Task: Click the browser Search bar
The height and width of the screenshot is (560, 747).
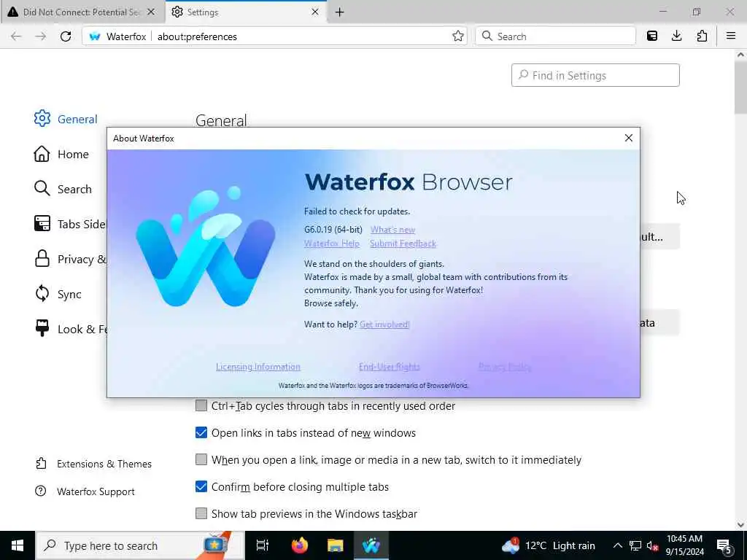Action: click(555, 36)
